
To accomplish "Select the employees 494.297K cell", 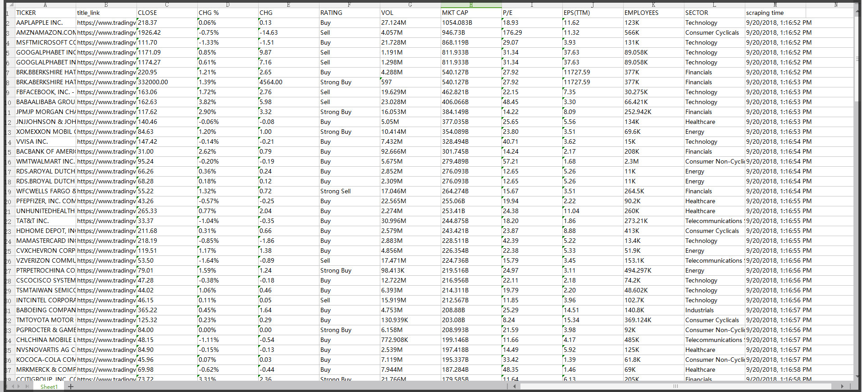I will pyautogui.click(x=653, y=270).
